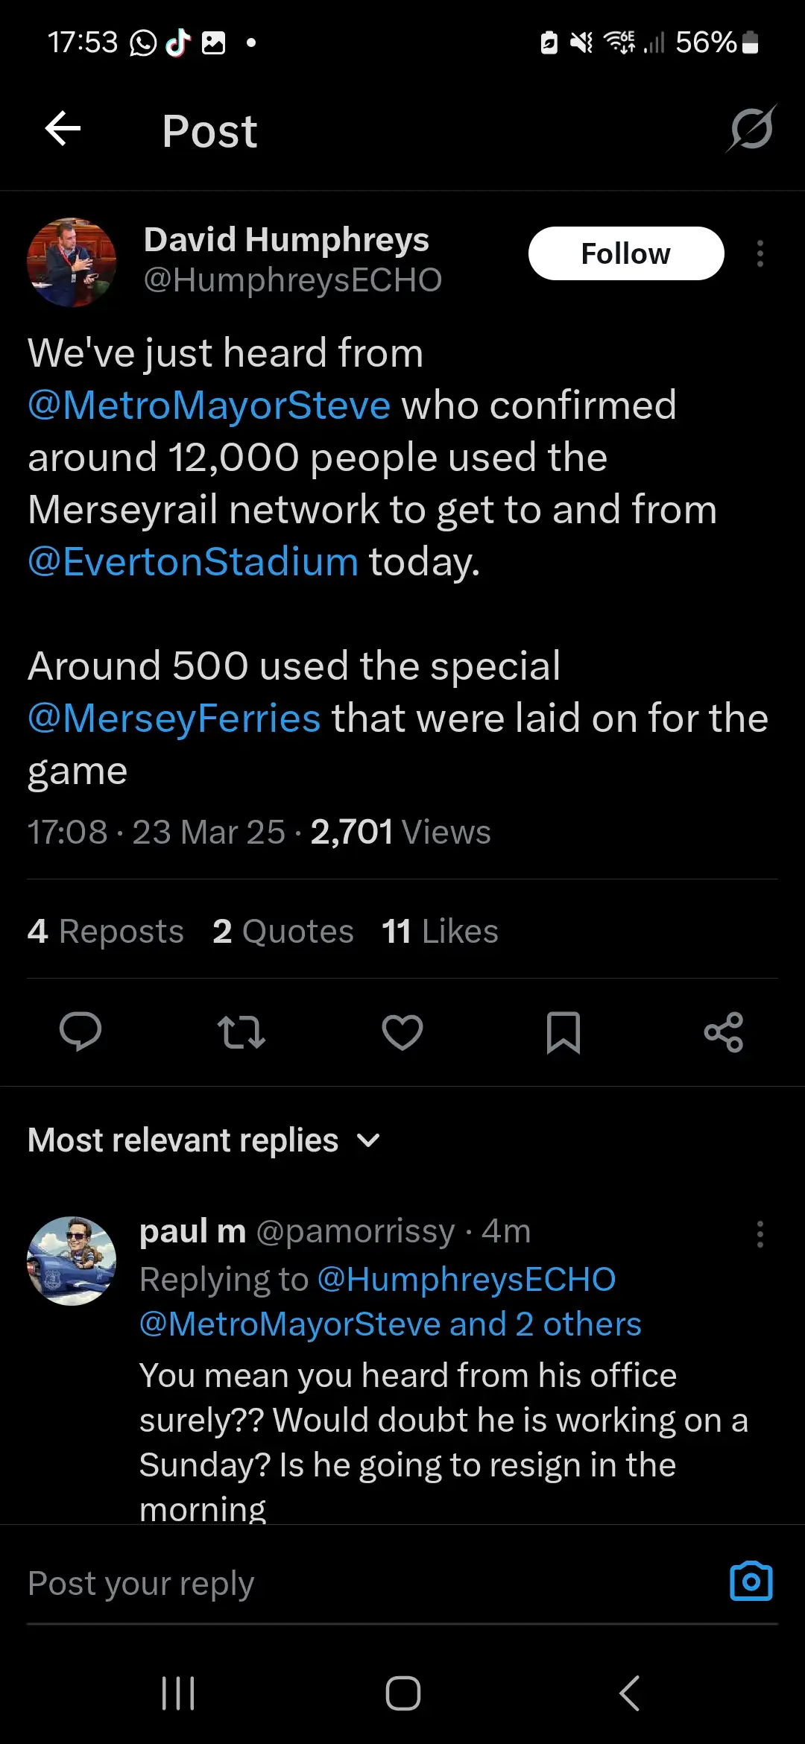Open the Grok icon at top right
The height and width of the screenshot is (1744, 805).
click(751, 129)
